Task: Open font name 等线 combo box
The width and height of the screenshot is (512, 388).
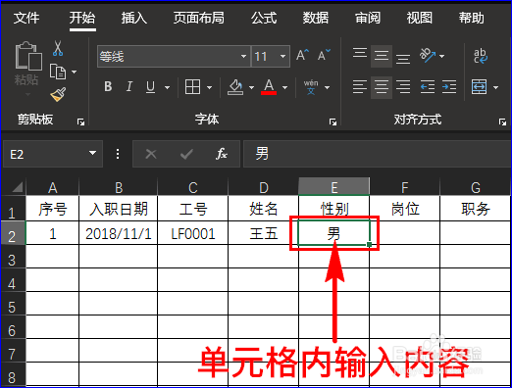Action: (x=174, y=57)
